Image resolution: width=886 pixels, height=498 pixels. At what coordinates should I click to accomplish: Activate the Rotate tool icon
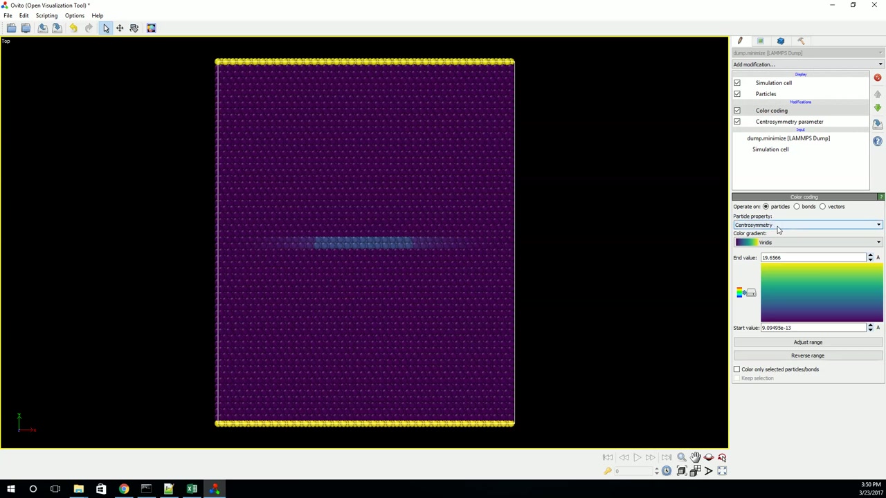click(134, 28)
